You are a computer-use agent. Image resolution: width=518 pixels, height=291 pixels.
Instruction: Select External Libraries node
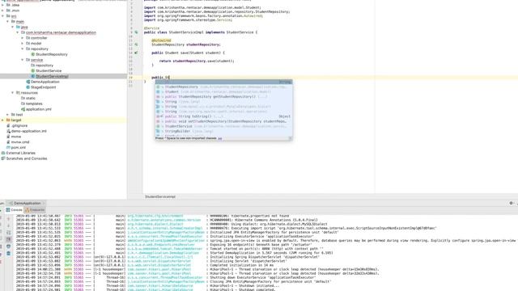pos(20,153)
